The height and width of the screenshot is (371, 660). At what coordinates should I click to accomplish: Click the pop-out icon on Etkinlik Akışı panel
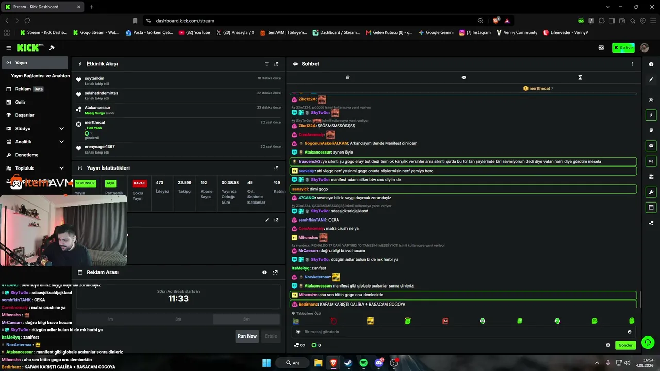(x=276, y=64)
